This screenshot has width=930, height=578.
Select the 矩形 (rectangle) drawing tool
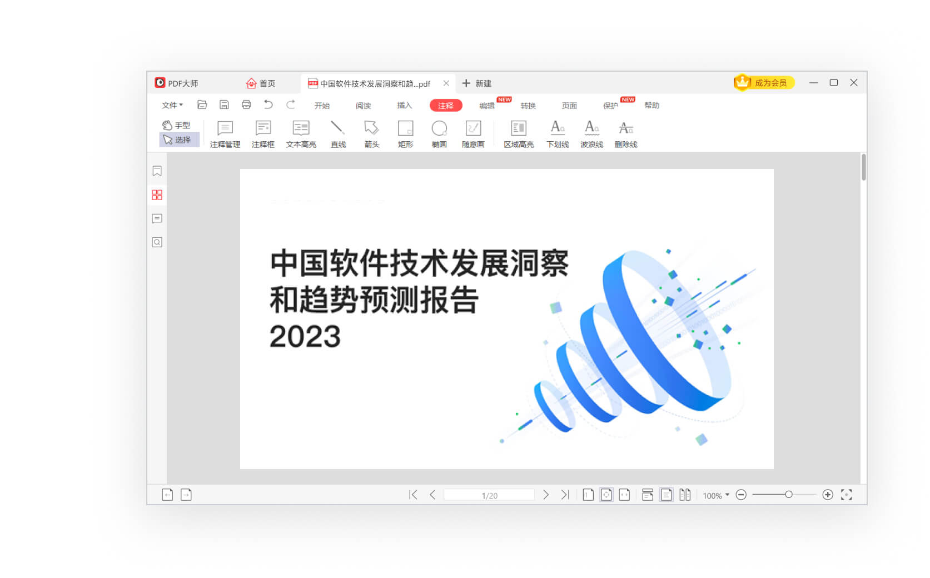[x=406, y=133]
